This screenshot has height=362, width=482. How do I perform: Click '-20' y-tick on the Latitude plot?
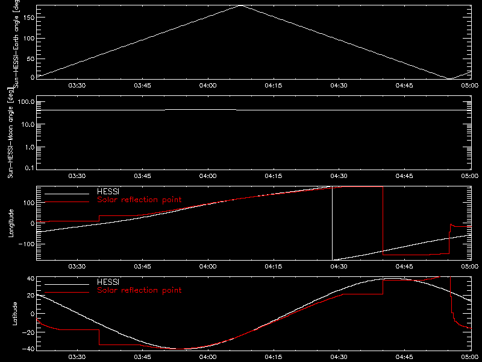tap(28, 332)
